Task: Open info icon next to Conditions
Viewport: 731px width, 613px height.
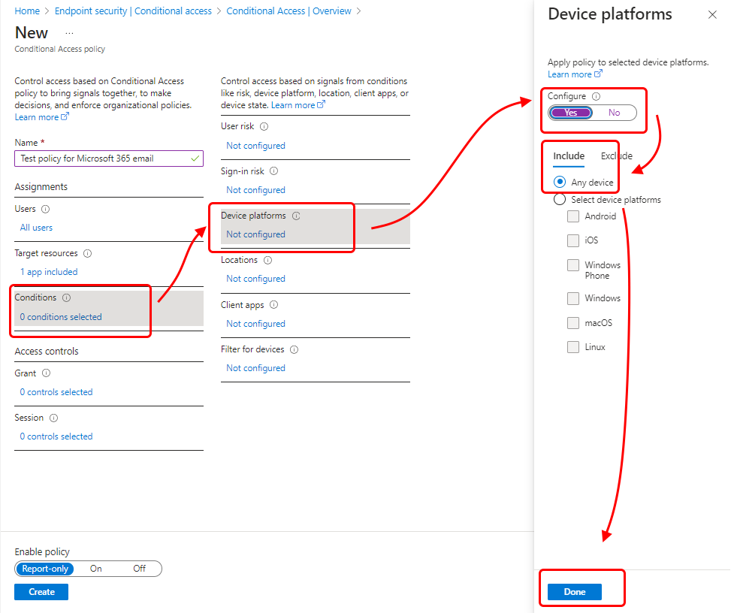Action: tap(67, 298)
